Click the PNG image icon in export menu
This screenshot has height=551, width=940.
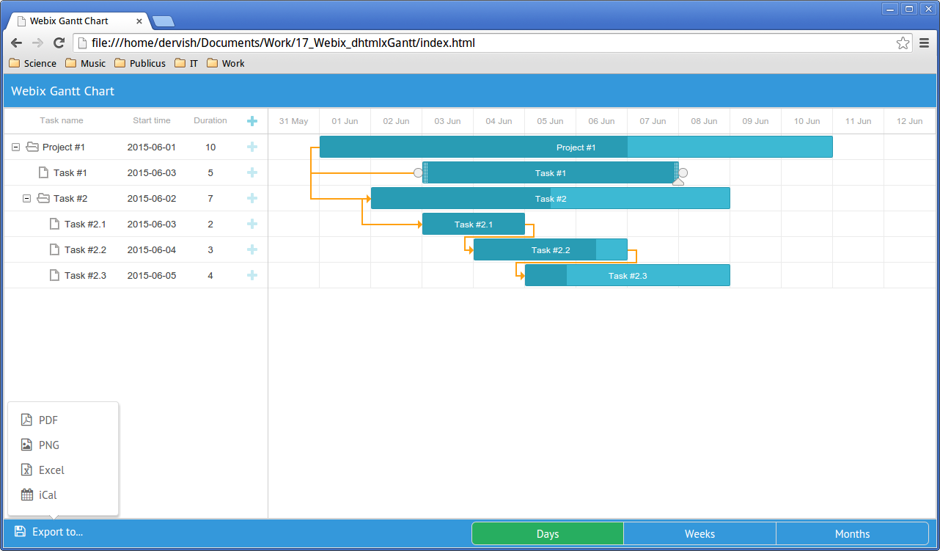26,445
